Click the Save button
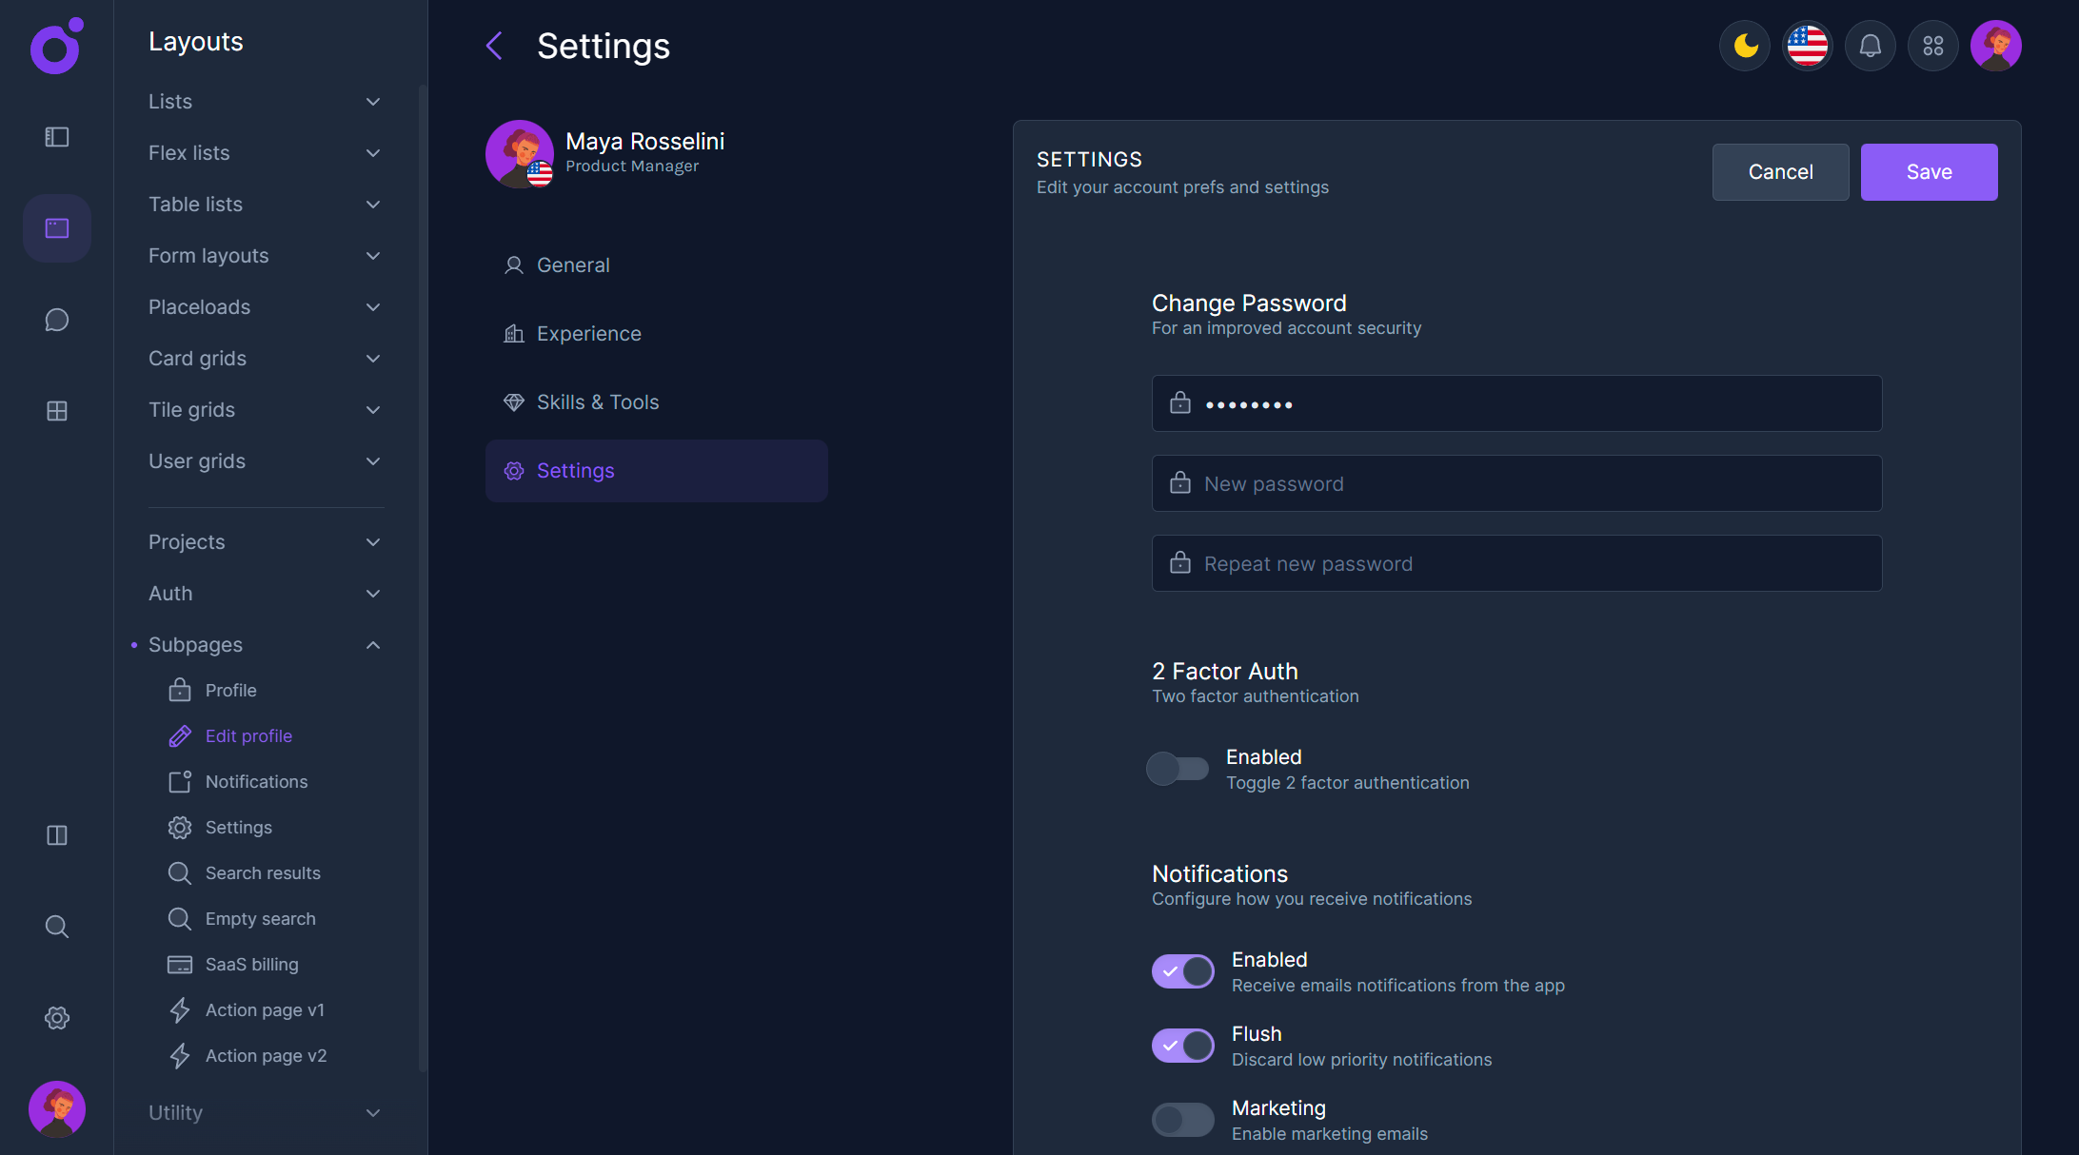 click(1929, 172)
